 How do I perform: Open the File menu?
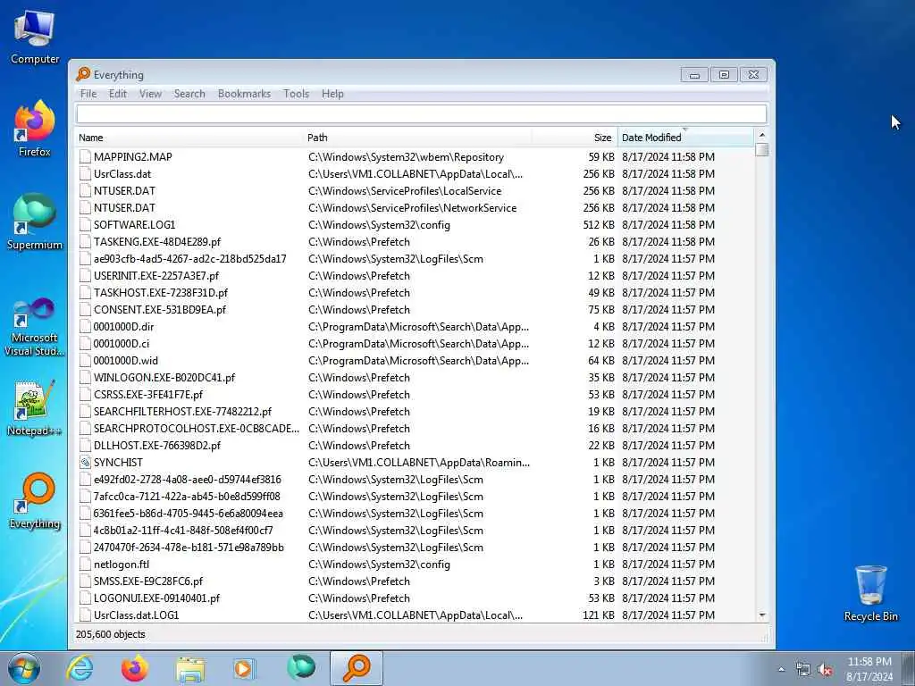click(x=88, y=94)
